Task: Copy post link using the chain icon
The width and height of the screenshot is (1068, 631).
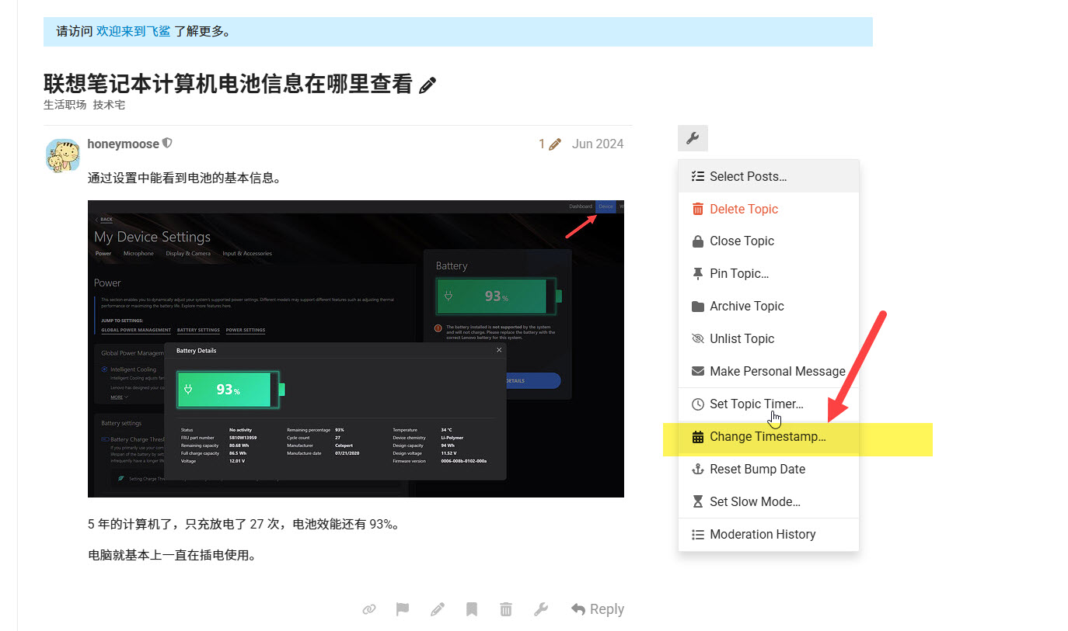Action: pos(369,609)
